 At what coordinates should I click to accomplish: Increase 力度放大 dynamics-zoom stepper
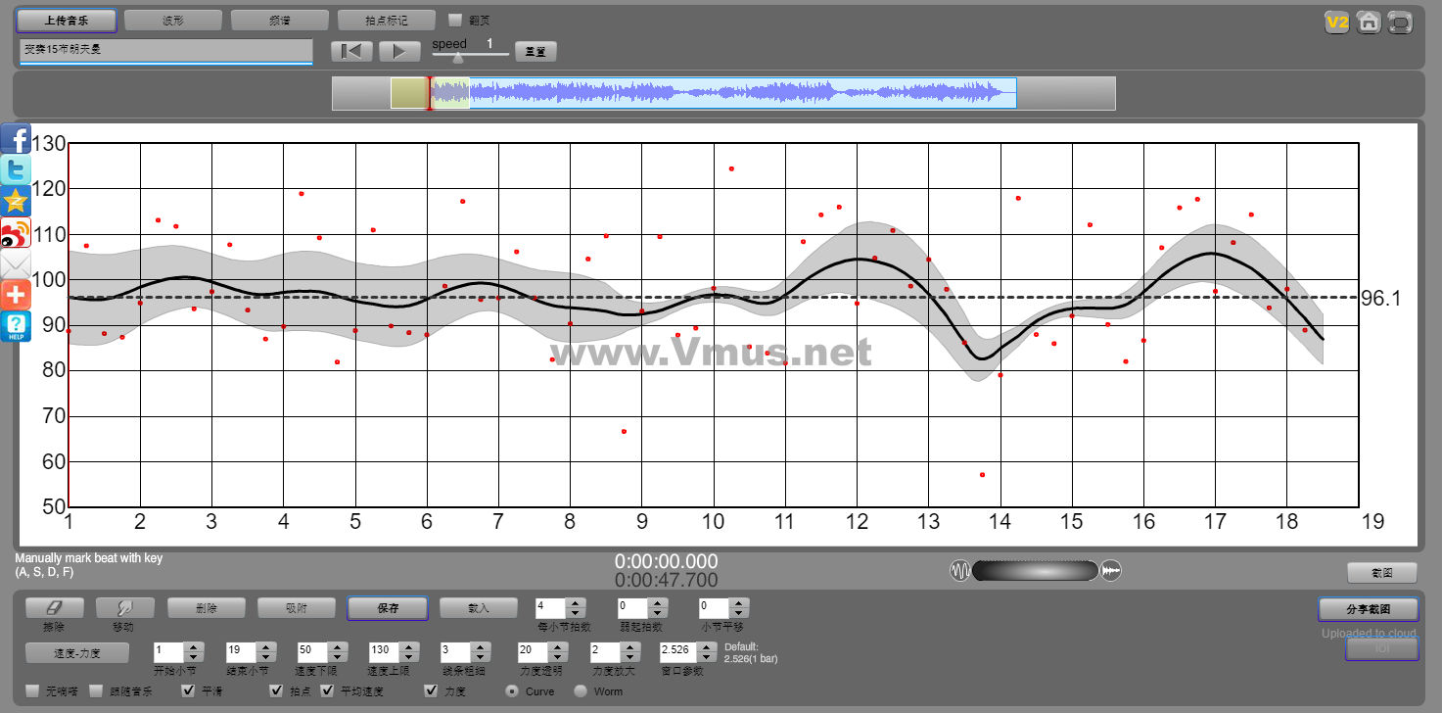(628, 646)
